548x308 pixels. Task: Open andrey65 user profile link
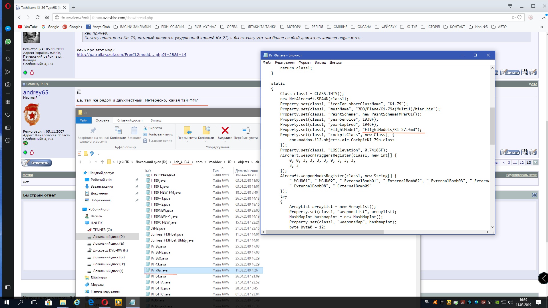click(36, 92)
